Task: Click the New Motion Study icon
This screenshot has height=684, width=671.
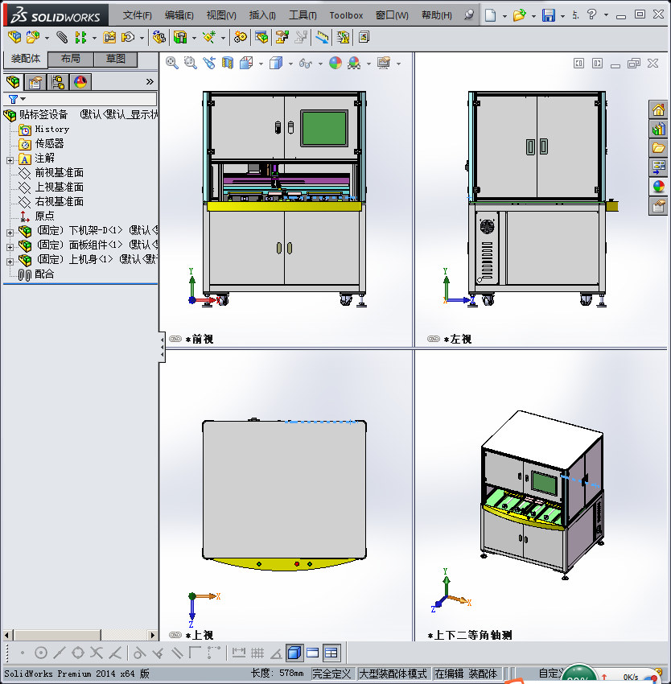Action: (240, 38)
